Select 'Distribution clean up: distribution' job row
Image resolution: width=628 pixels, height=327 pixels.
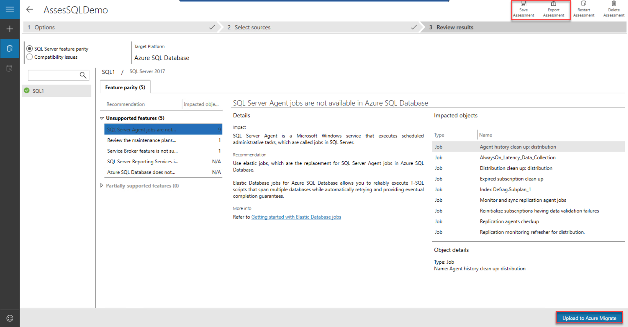coord(528,168)
